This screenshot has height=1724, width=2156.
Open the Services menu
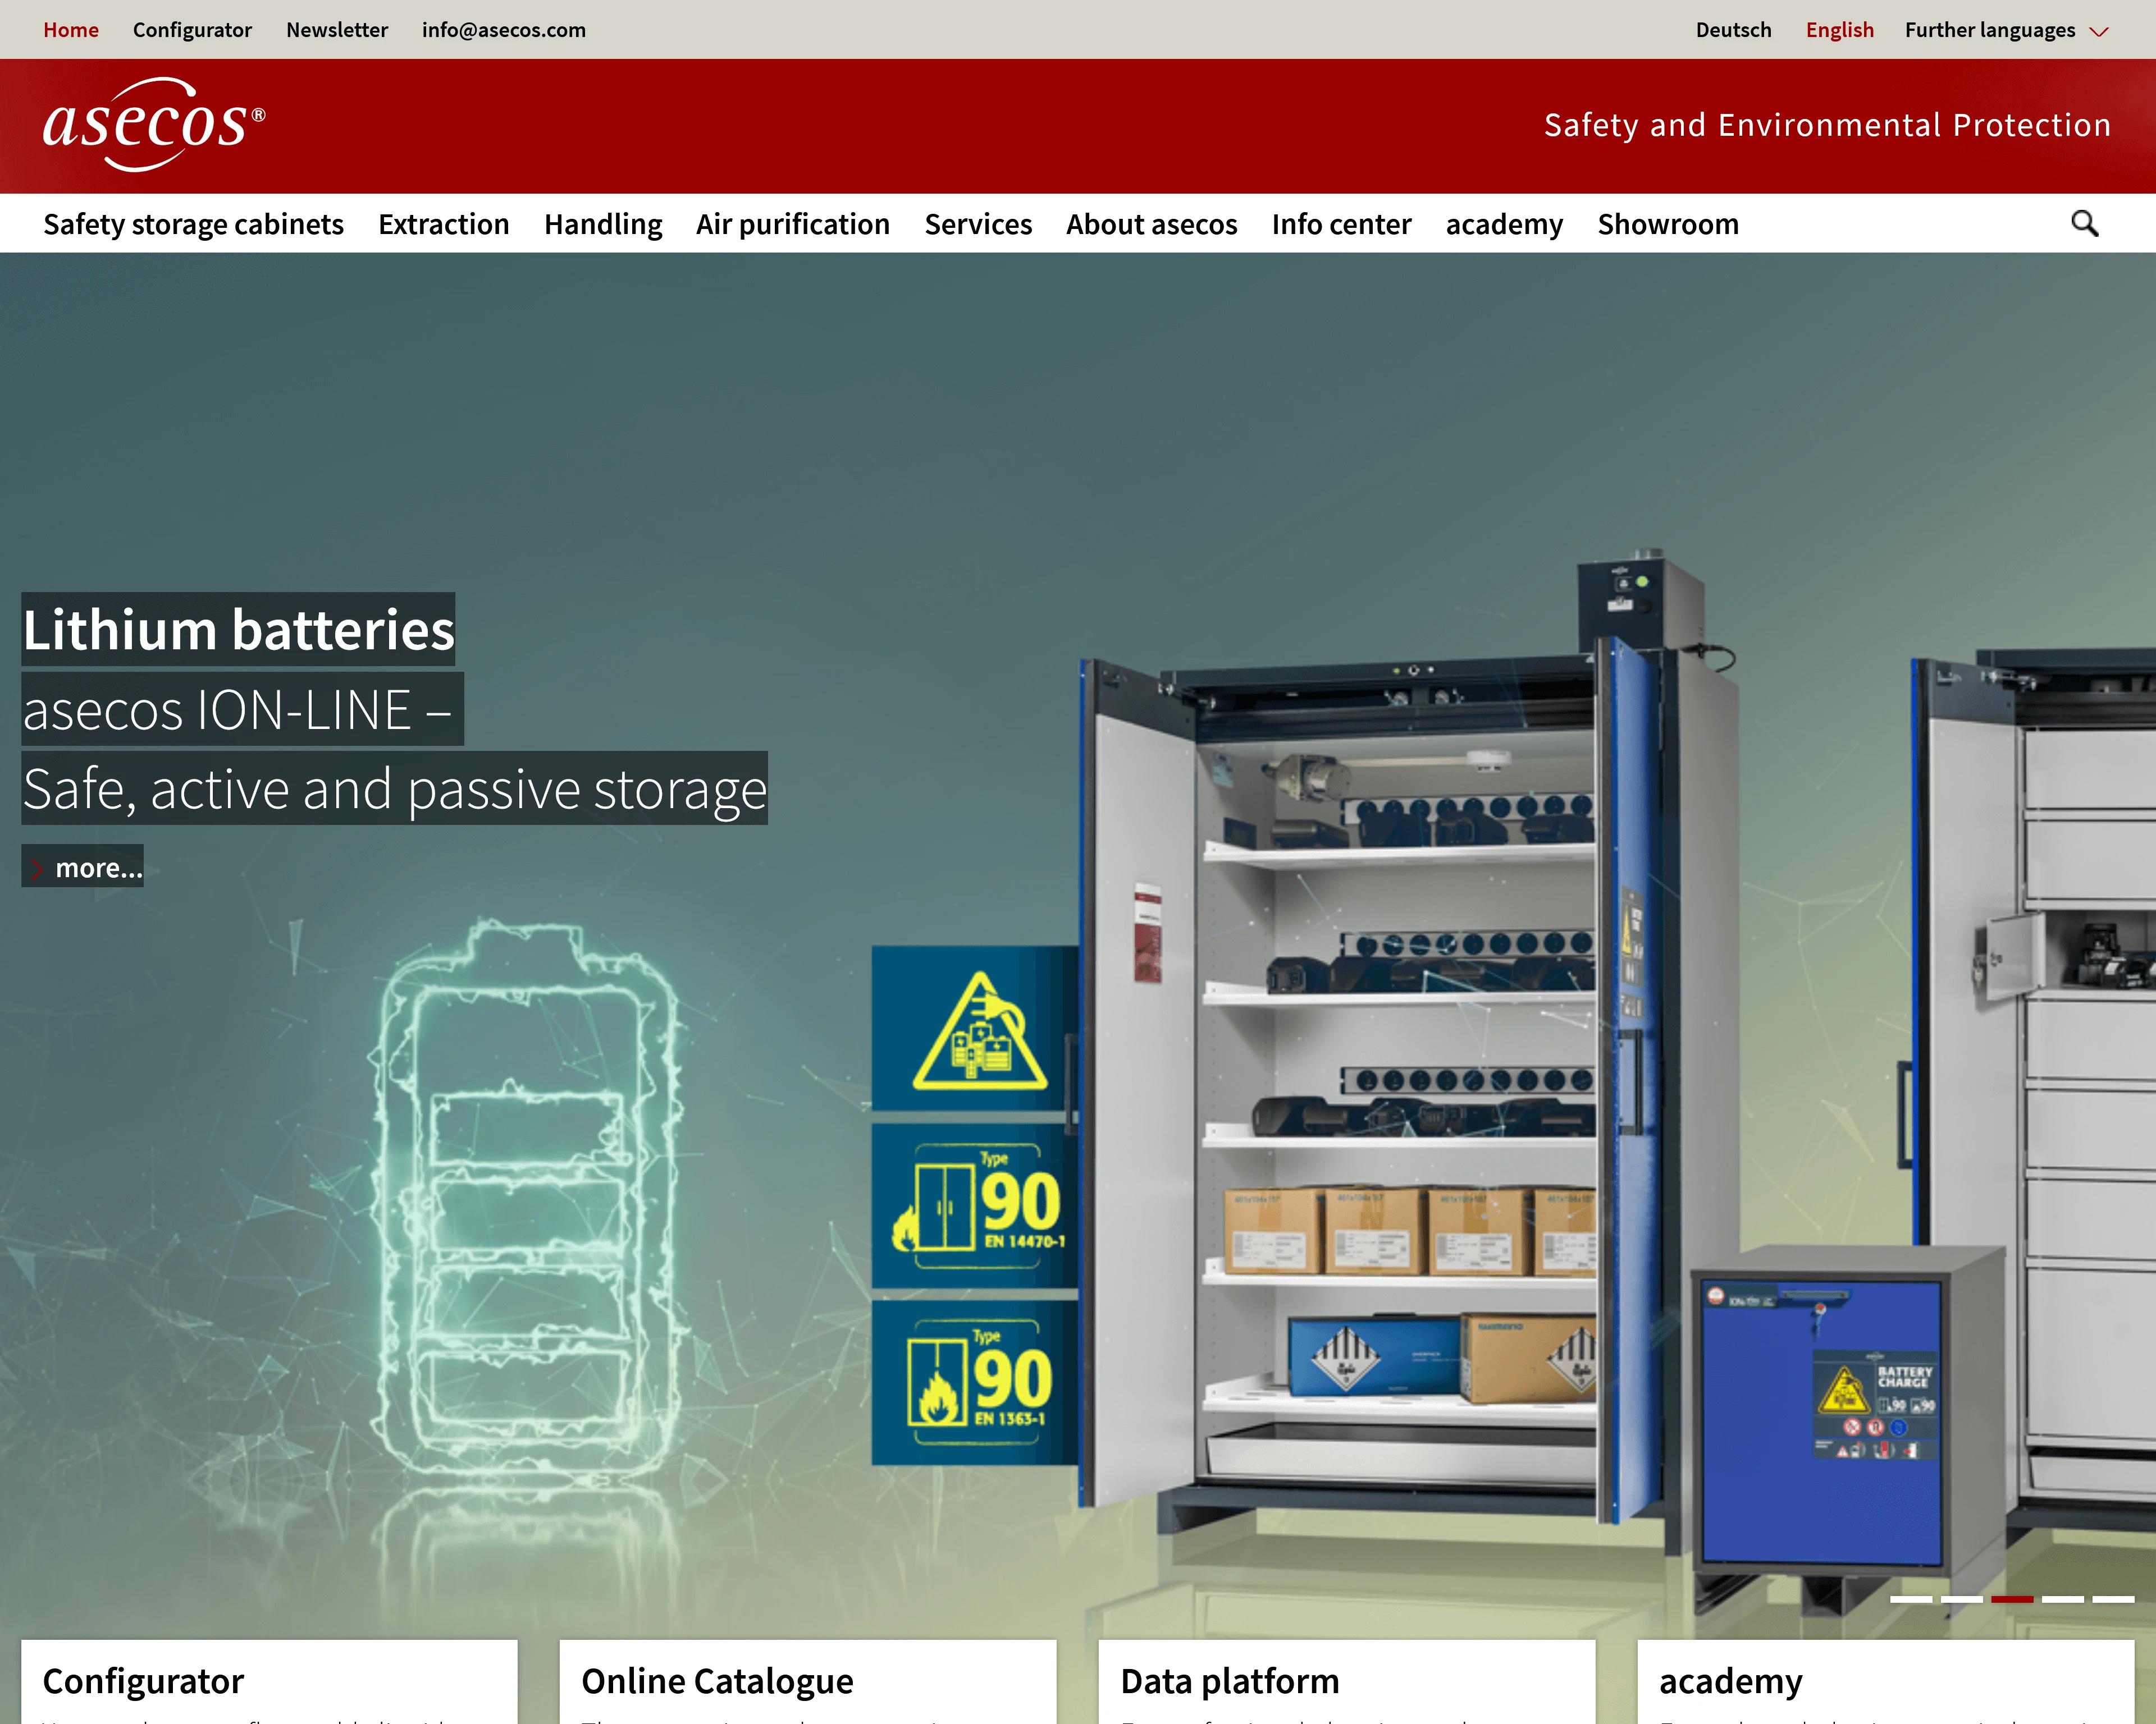pos(978,224)
